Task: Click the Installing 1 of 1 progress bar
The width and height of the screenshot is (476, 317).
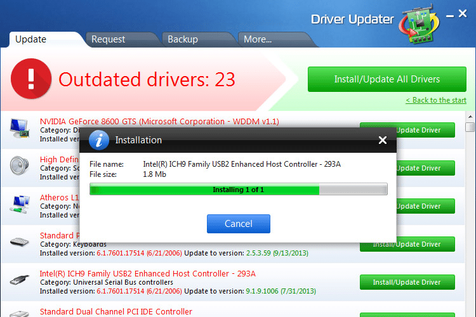Action: (x=239, y=190)
